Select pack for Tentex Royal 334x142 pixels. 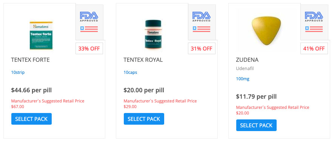pyautogui.click(x=144, y=119)
